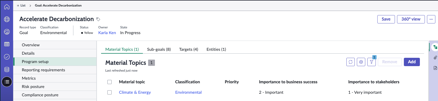
Task: Select Metrics in the left menu
Action: click(55, 78)
